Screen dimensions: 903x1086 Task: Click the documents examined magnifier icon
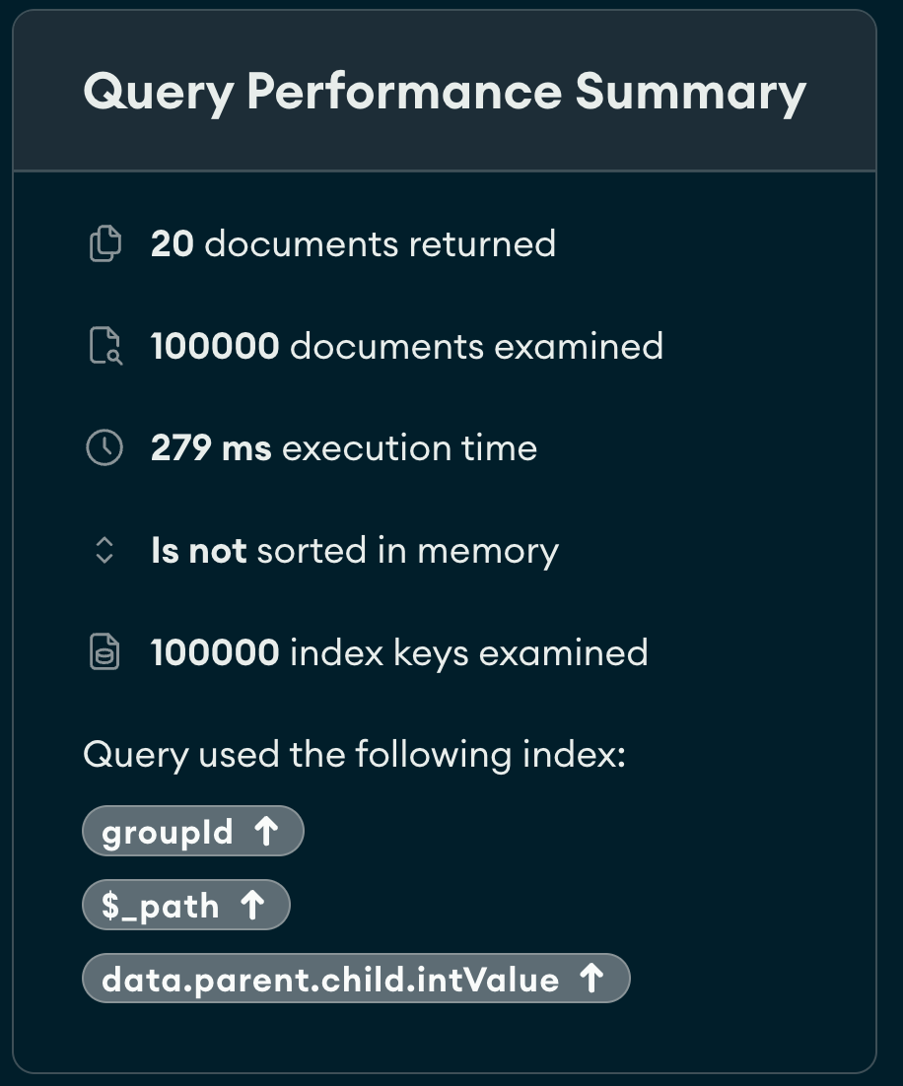click(x=104, y=346)
